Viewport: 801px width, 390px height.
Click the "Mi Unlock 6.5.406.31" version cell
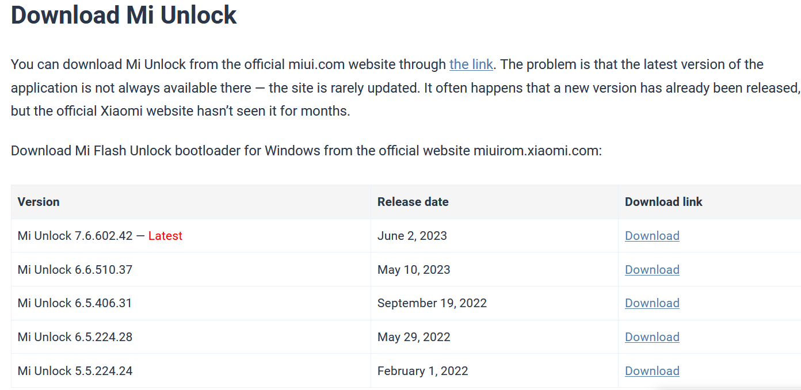pos(75,303)
